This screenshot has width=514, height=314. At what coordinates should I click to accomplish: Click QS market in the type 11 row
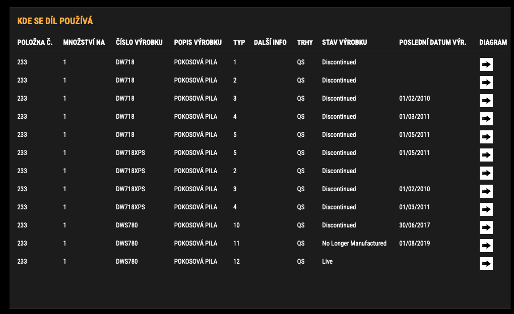[x=301, y=243]
